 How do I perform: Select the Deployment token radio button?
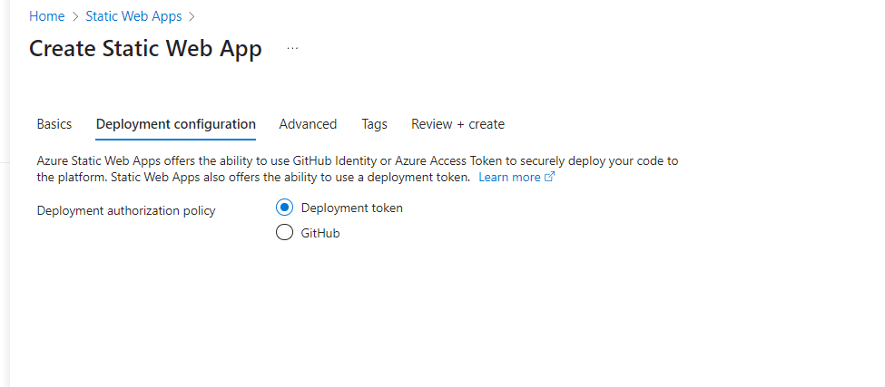point(284,208)
